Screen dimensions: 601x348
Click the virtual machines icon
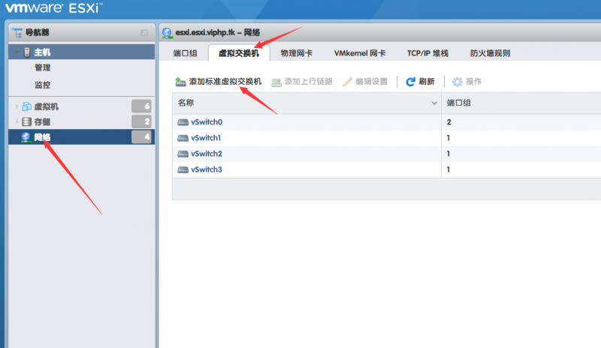(26, 106)
